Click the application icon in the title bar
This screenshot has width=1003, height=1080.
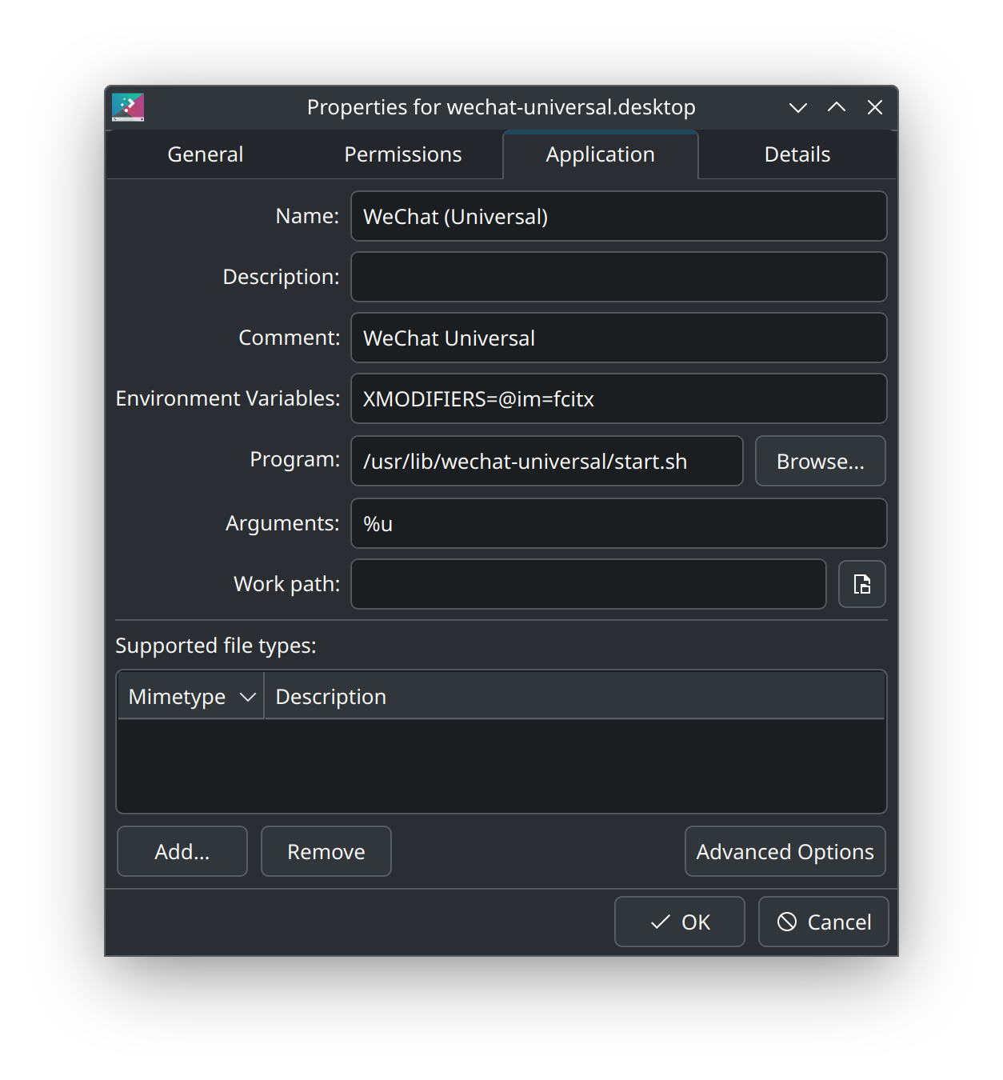(128, 107)
